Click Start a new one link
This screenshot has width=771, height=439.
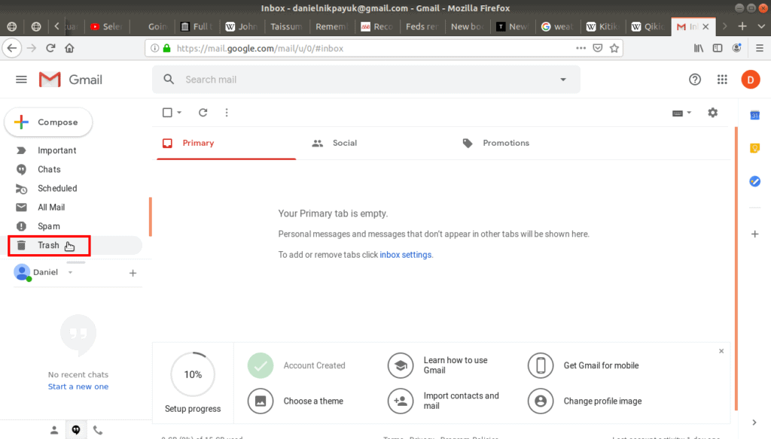pyautogui.click(x=78, y=386)
